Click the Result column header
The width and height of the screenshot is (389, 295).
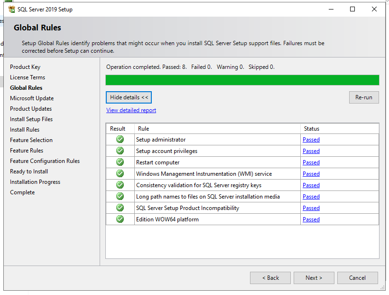tap(120, 128)
